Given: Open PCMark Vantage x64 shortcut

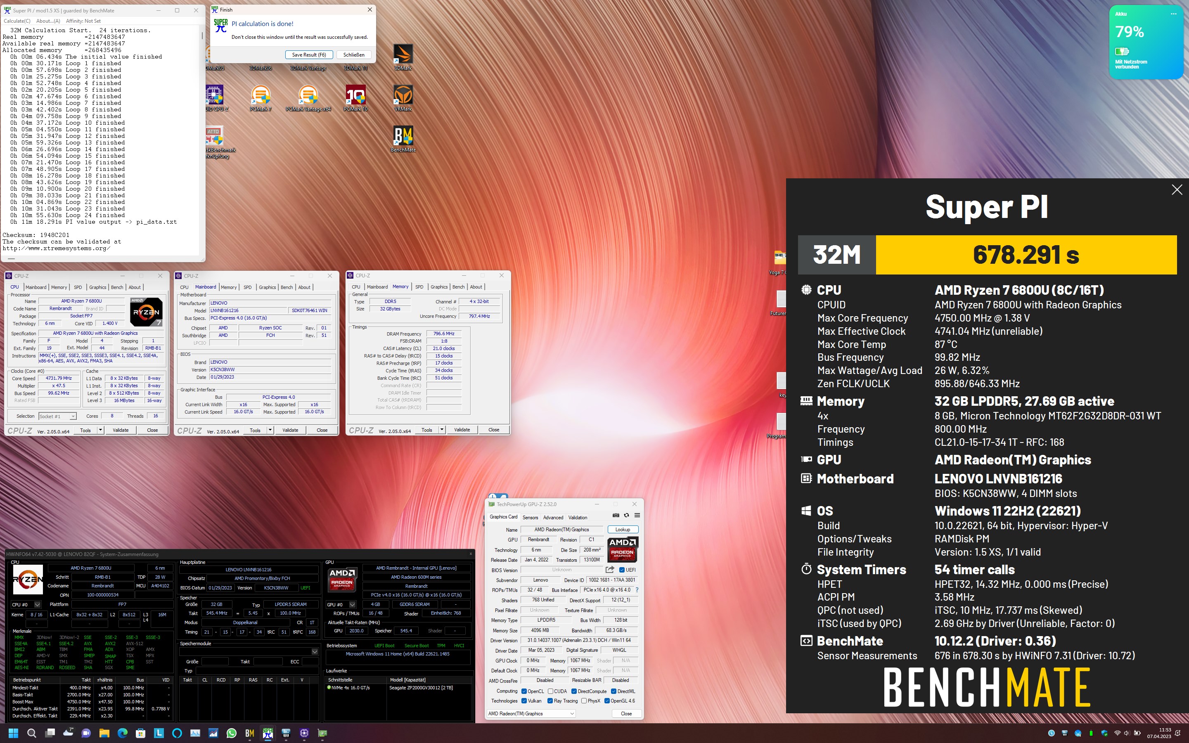Looking at the screenshot, I should 308,98.
